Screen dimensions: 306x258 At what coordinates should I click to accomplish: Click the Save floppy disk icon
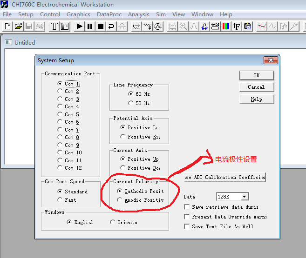pyautogui.click(x=29, y=26)
